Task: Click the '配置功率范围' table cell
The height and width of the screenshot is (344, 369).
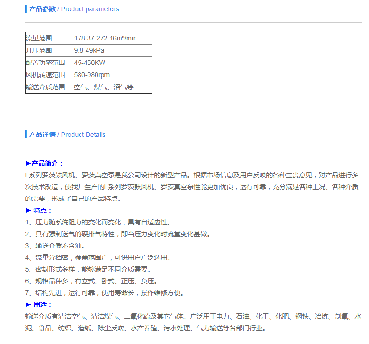Action: [50, 63]
